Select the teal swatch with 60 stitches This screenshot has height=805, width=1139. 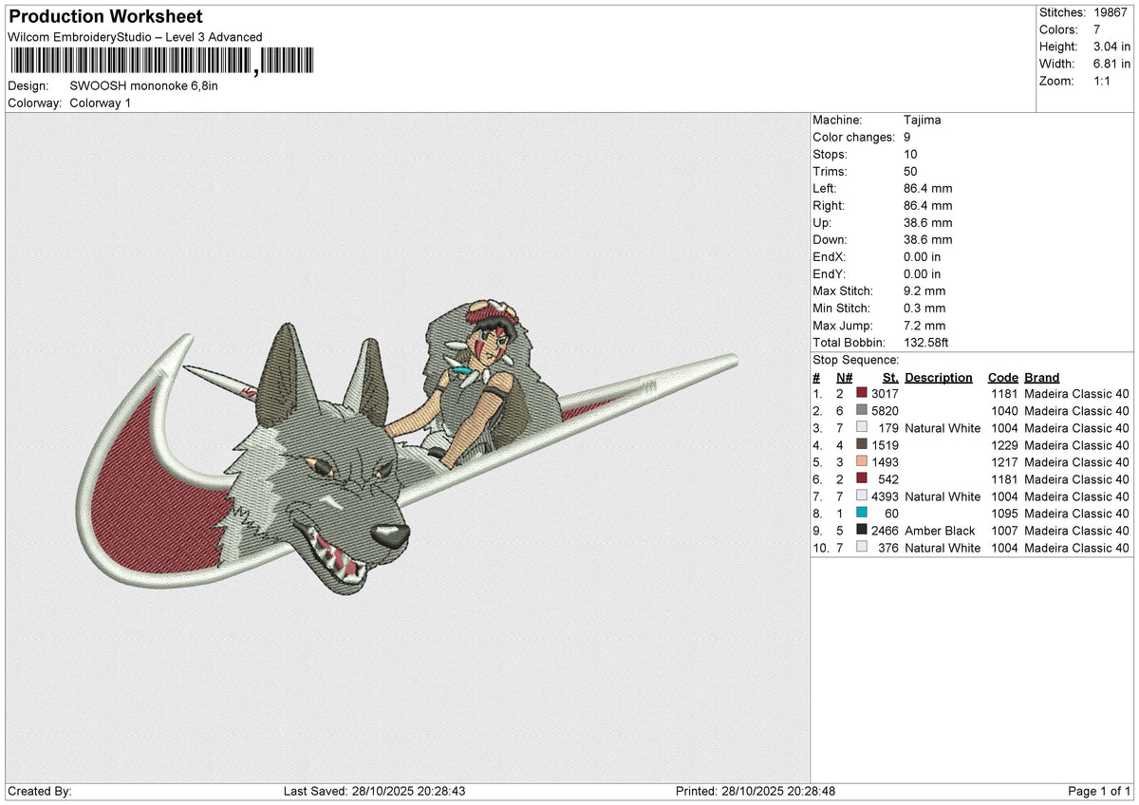[x=862, y=514]
